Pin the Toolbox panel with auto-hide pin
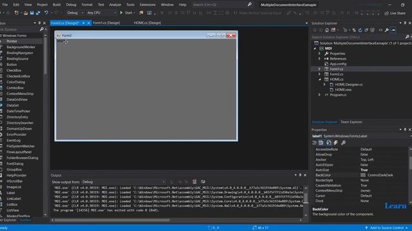 [39, 23]
